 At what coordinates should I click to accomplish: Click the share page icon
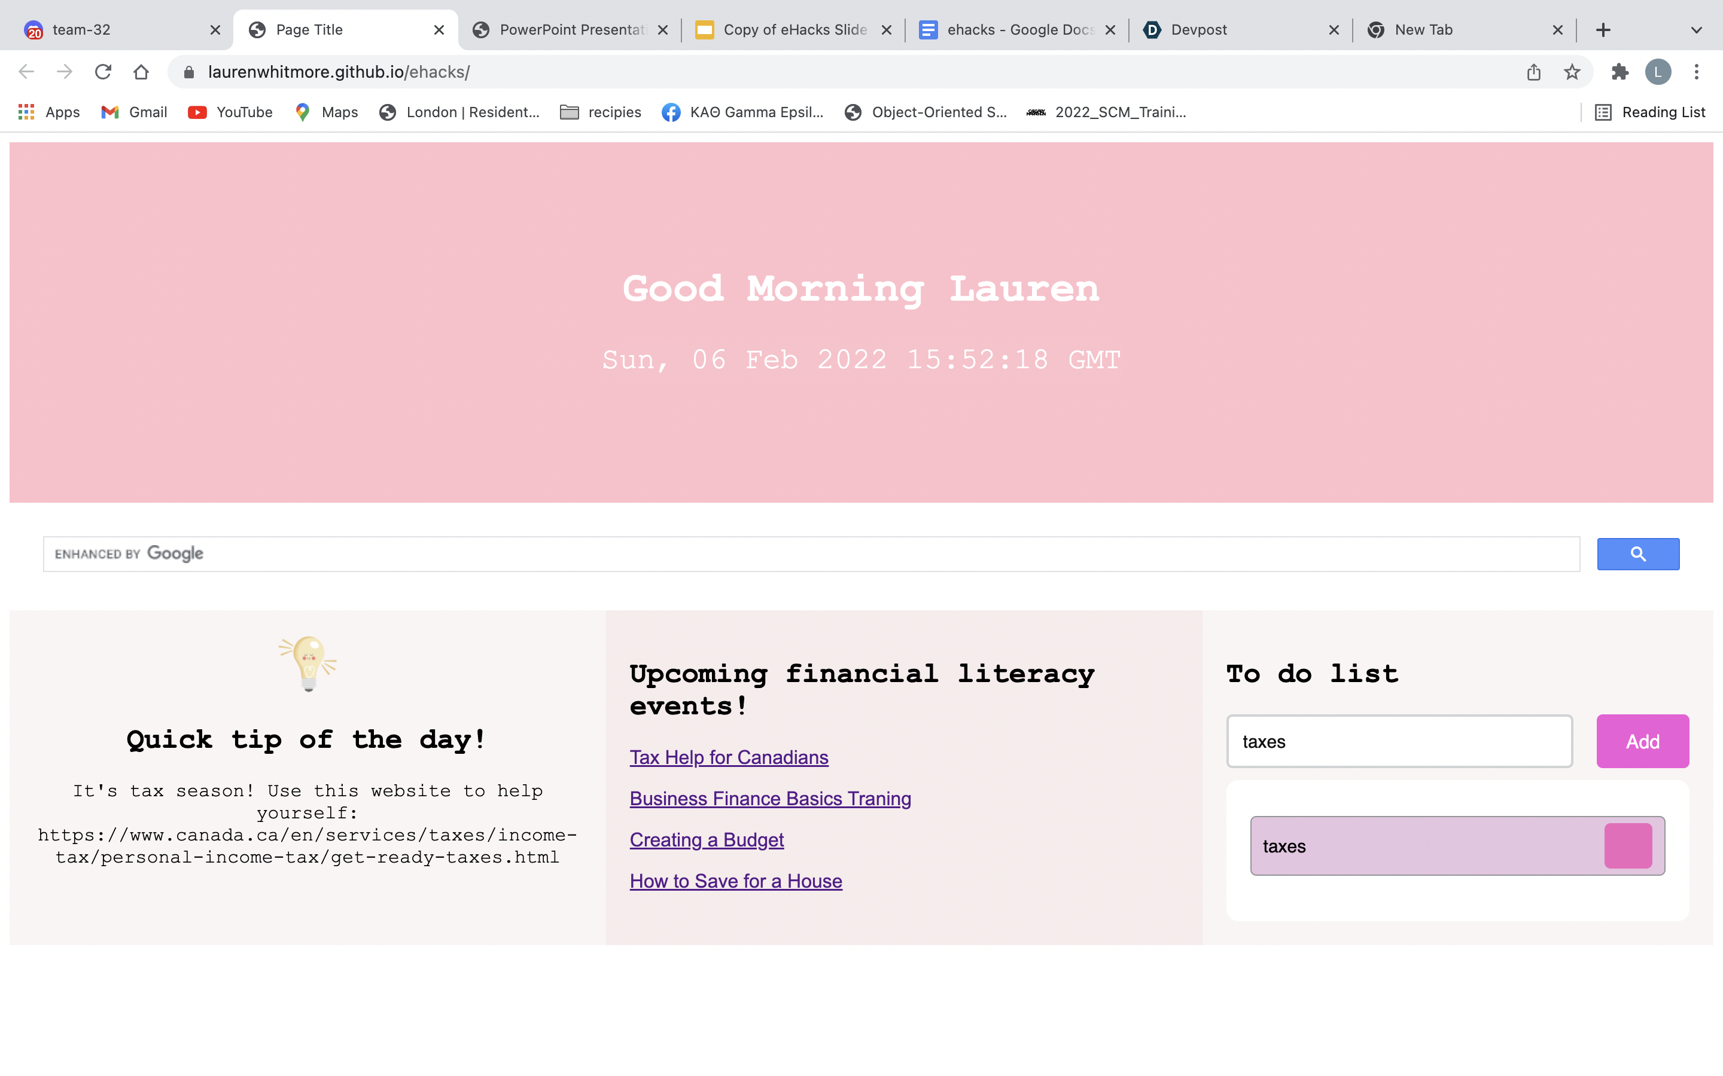coord(1533,72)
